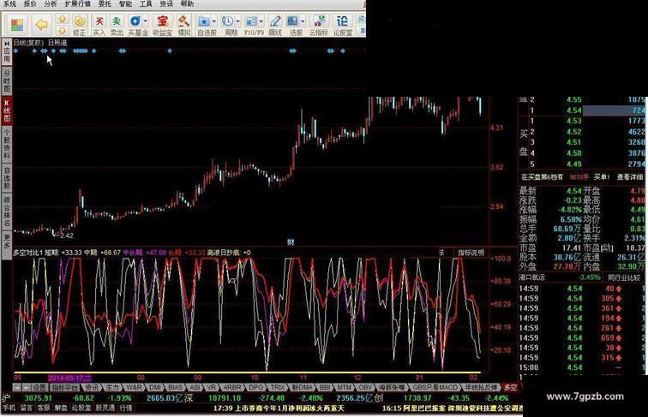Switch to 应用 sidebar tab
The height and width of the screenshot is (417, 648).
(x=7, y=51)
